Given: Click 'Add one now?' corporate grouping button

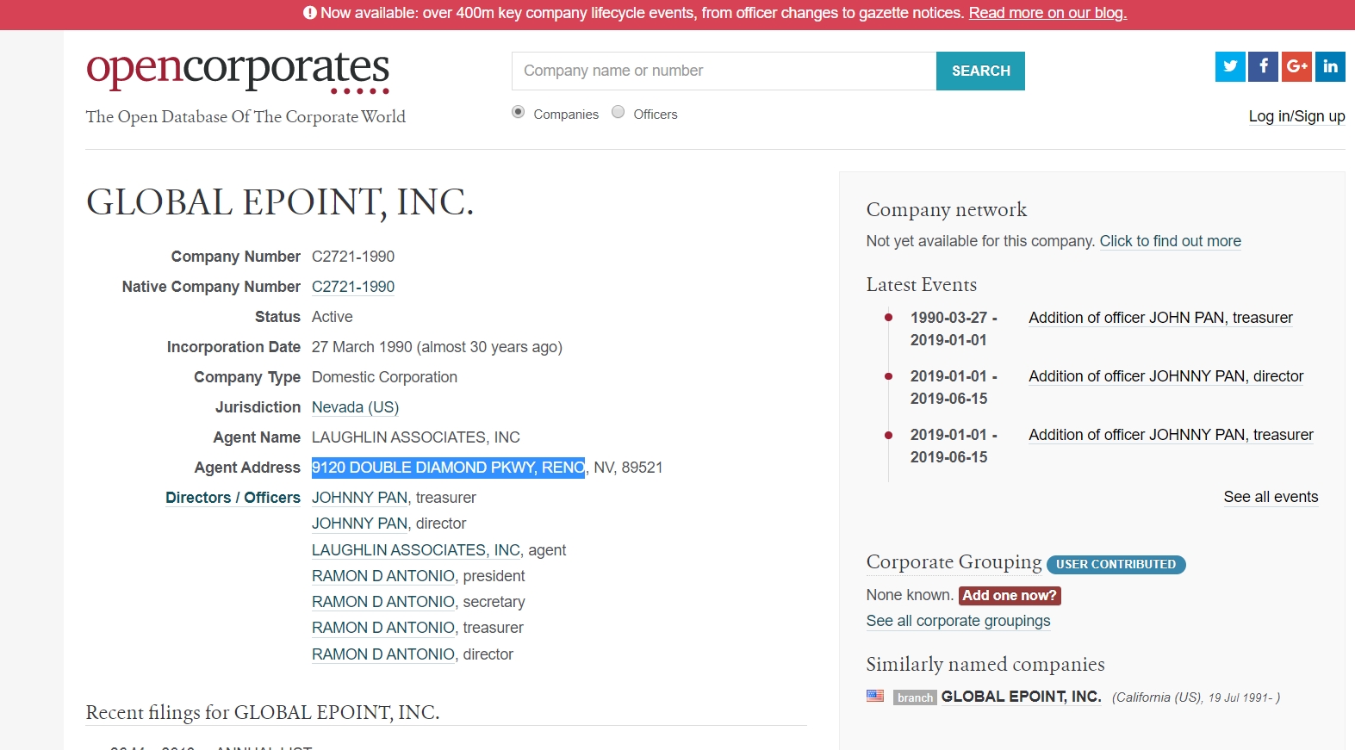Looking at the screenshot, I should [x=1009, y=595].
